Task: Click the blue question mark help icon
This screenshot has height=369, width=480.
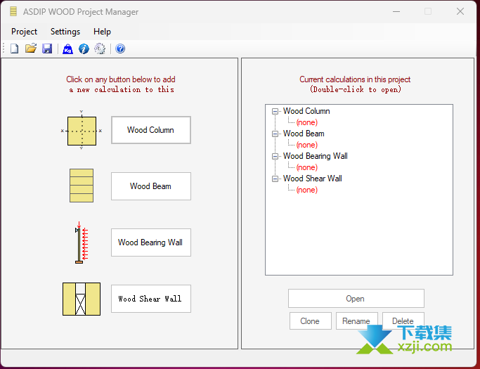Action: (120, 48)
